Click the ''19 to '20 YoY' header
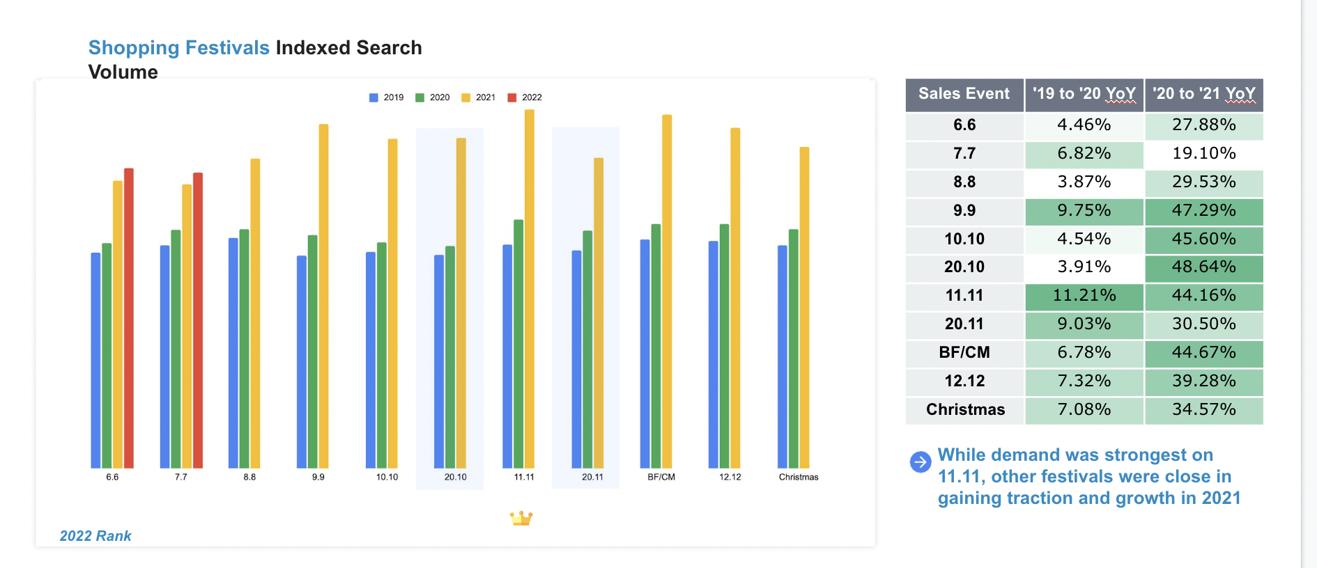This screenshot has height=568, width=1317. [1084, 94]
